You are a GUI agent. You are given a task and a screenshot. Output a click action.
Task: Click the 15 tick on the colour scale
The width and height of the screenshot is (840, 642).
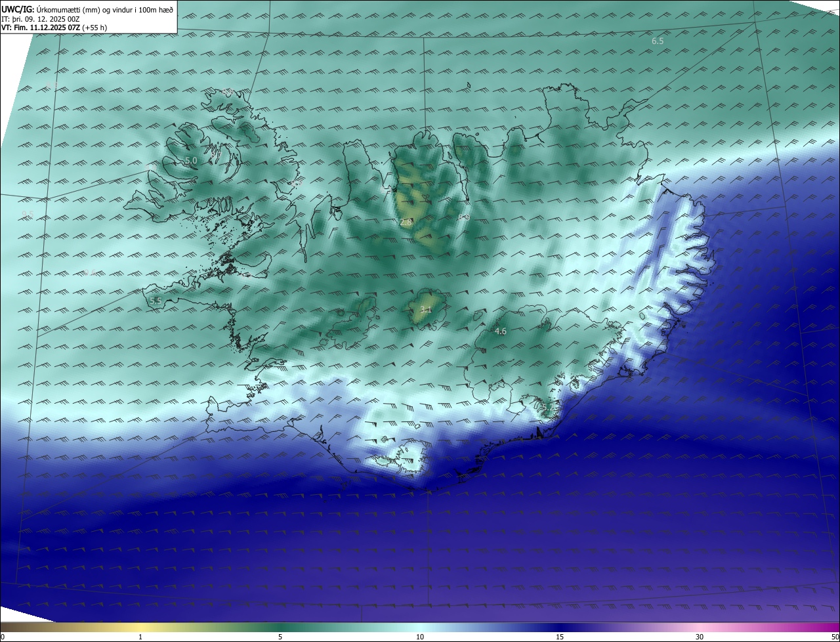pyautogui.click(x=560, y=637)
